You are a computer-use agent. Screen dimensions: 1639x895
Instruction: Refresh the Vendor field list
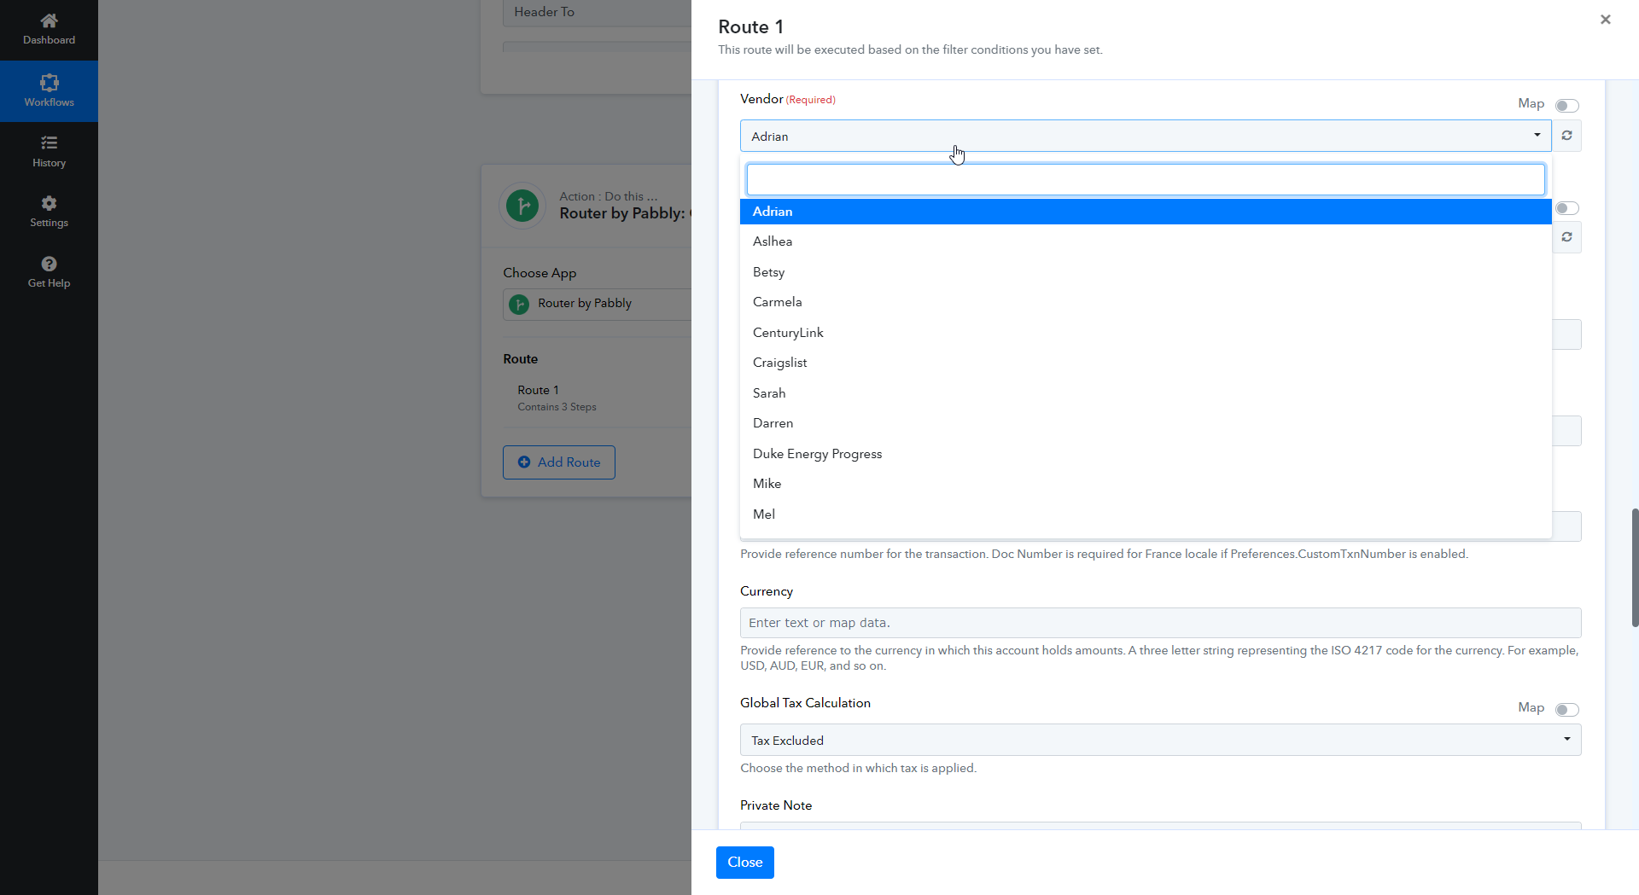pos(1566,136)
